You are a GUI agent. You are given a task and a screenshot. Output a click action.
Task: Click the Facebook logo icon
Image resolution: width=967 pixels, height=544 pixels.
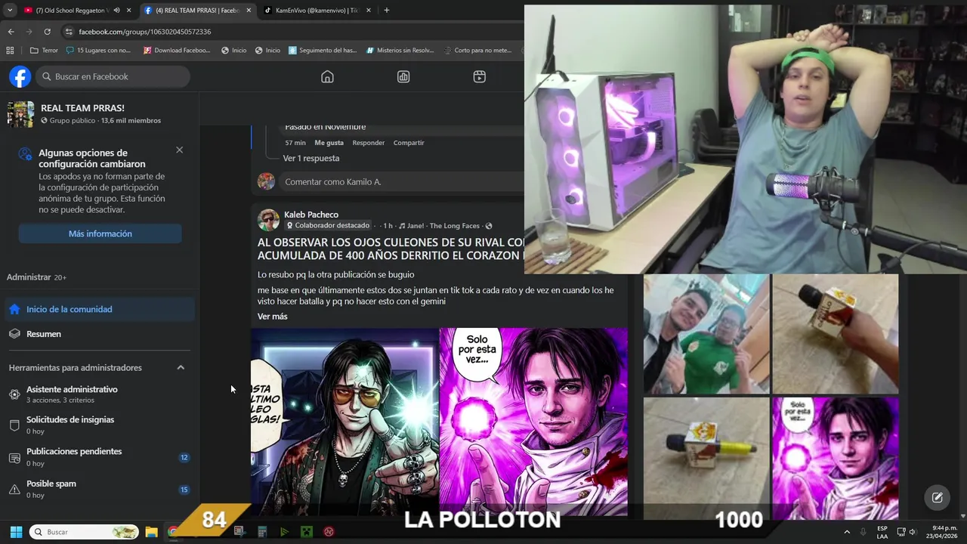[x=20, y=76]
